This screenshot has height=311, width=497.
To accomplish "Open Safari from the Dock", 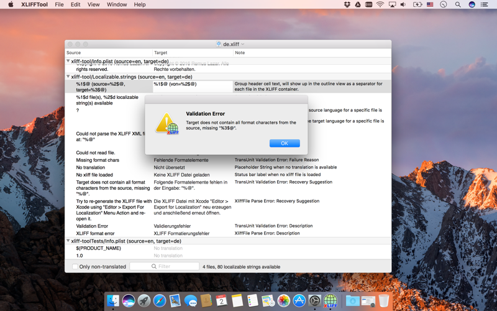I will click(160, 300).
